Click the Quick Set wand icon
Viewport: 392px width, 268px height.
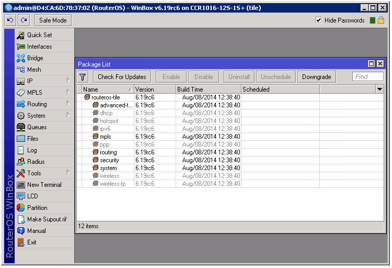click(21, 35)
